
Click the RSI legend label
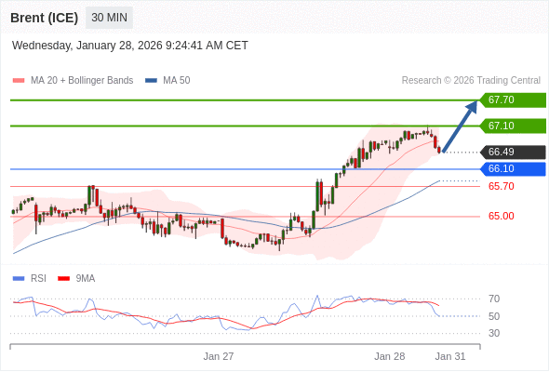[x=38, y=279]
